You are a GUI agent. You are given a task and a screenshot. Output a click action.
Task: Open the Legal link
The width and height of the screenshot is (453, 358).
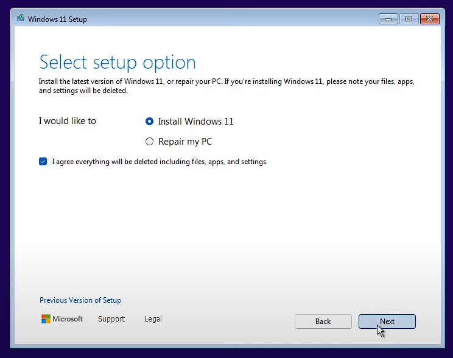click(153, 318)
